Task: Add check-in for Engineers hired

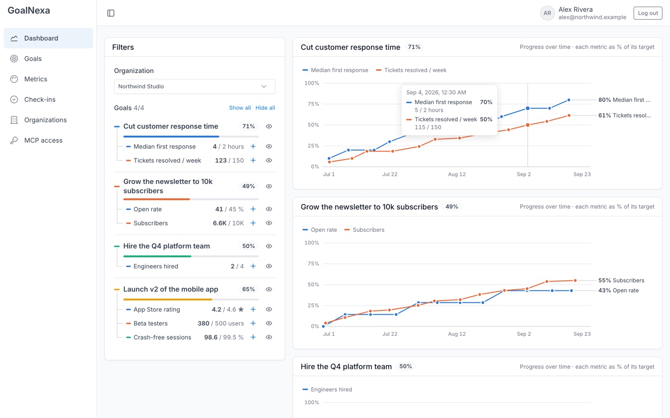Action: 253,266
